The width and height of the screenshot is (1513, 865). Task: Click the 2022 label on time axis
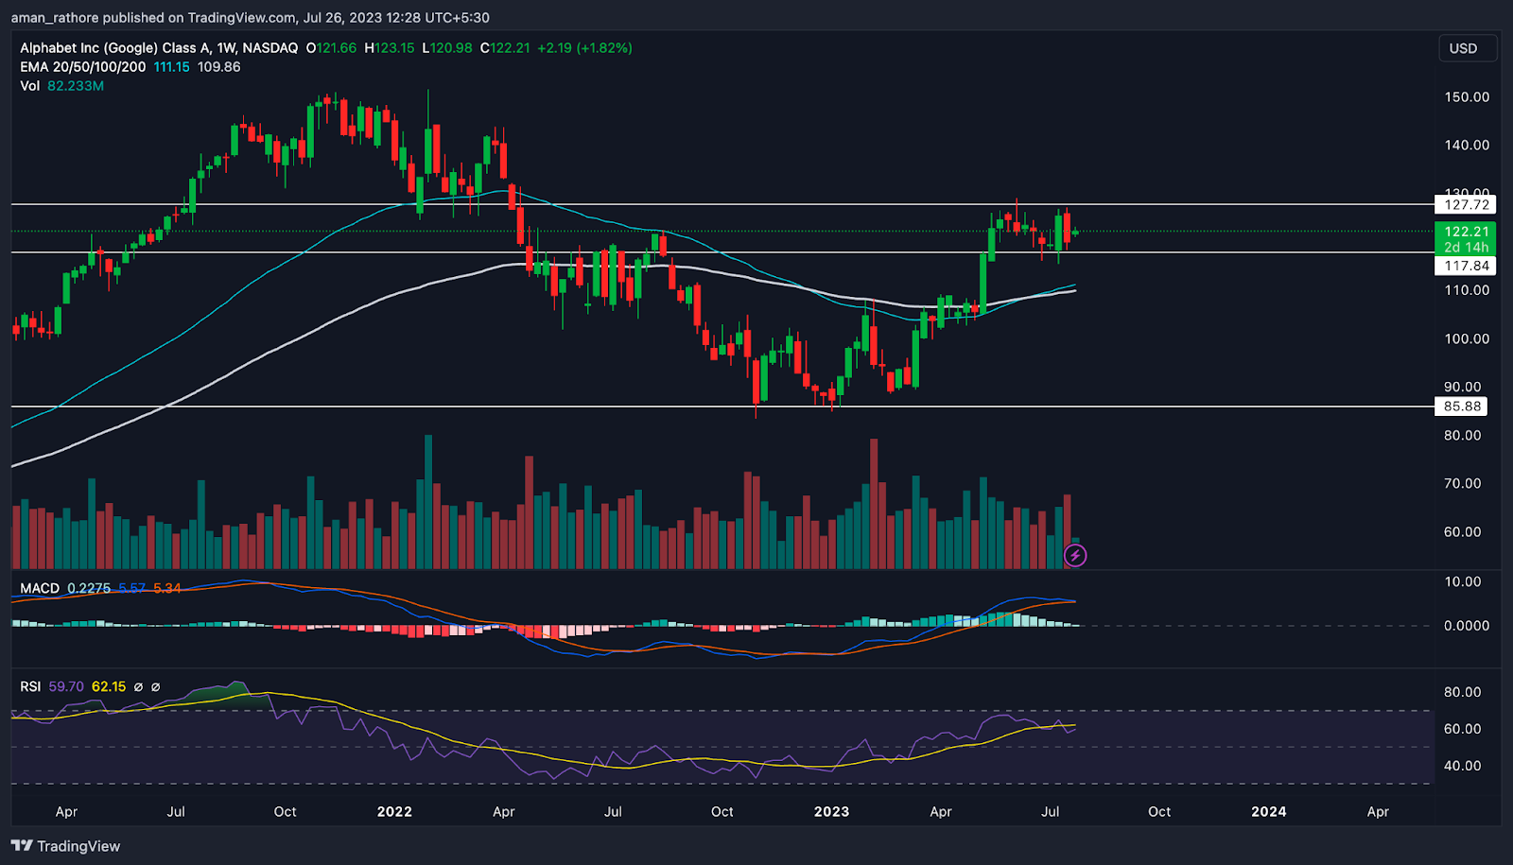(x=394, y=811)
